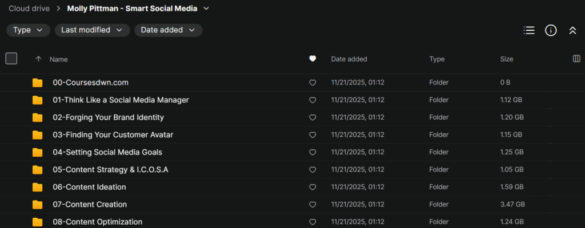The image size is (585, 228).
Task: Collapse the header with double chevron
Action: (x=572, y=31)
